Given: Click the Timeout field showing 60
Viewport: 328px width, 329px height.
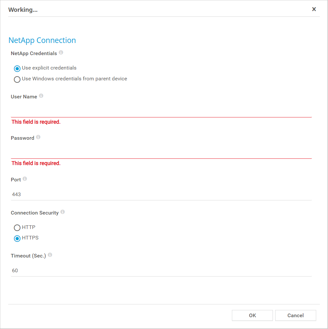Looking at the screenshot, I should click(161, 271).
